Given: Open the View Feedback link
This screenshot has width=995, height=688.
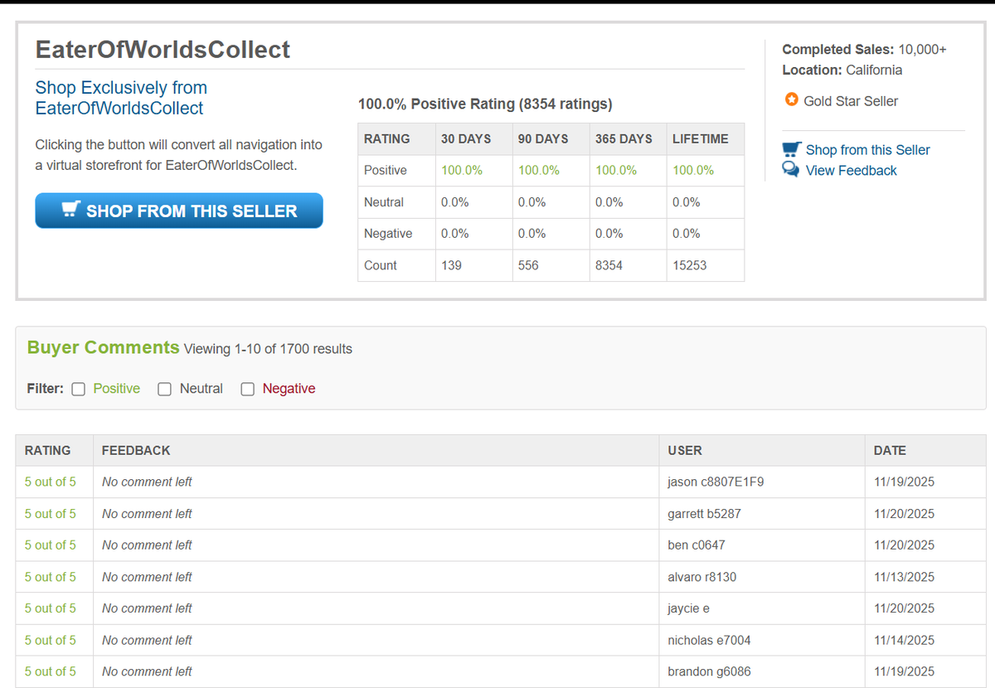Looking at the screenshot, I should tap(851, 171).
